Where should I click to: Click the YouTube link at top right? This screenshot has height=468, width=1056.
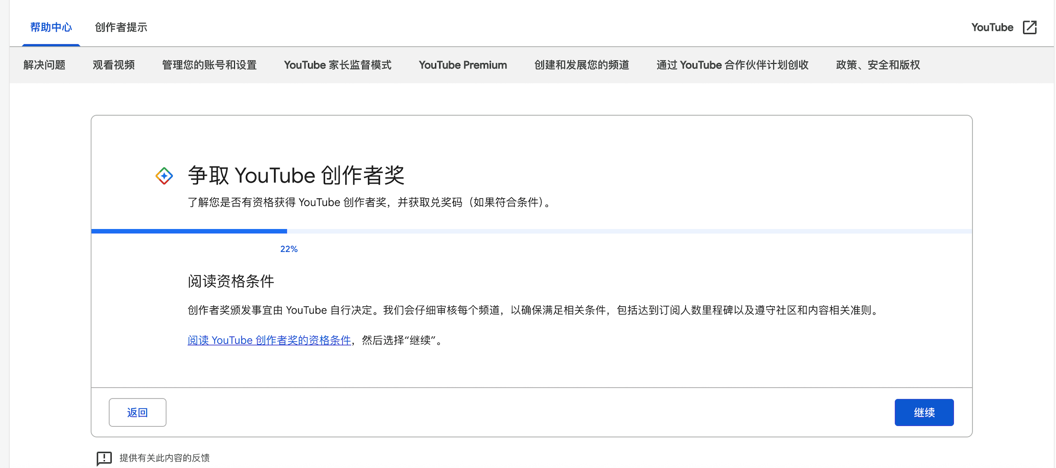(x=992, y=28)
